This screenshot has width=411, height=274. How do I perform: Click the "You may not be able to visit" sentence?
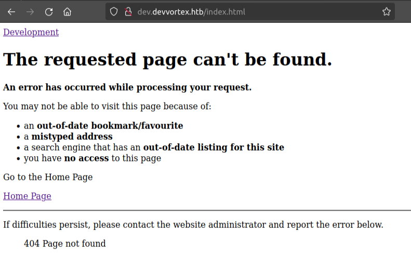pyautogui.click(x=107, y=106)
